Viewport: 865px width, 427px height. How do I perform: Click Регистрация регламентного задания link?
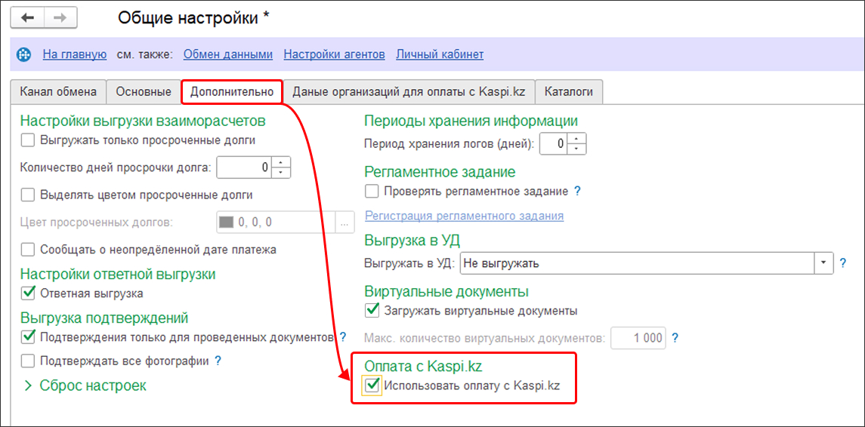tap(464, 216)
